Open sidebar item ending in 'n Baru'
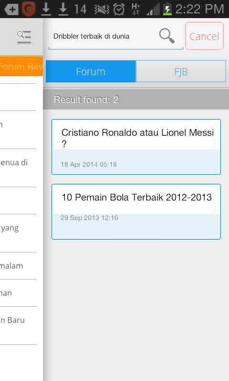Viewport: 229px width, 381px height. pyautogui.click(x=18, y=325)
